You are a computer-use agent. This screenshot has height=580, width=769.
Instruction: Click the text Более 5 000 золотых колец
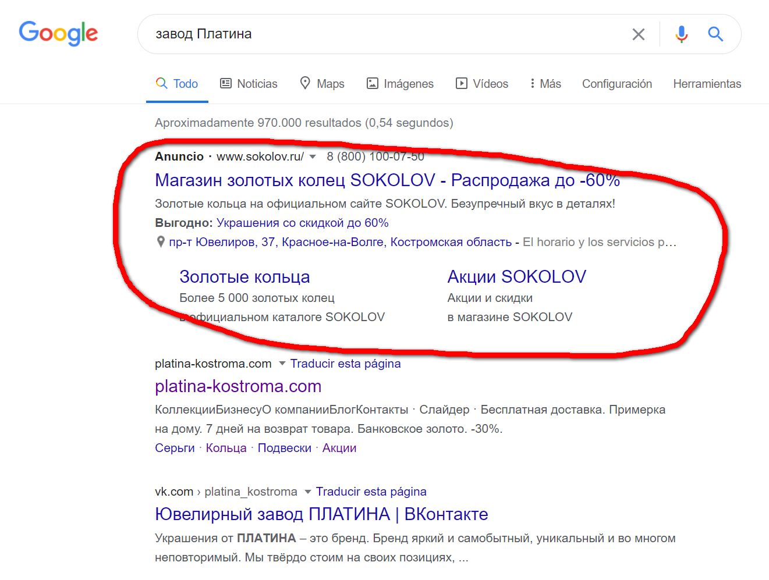tap(257, 298)
